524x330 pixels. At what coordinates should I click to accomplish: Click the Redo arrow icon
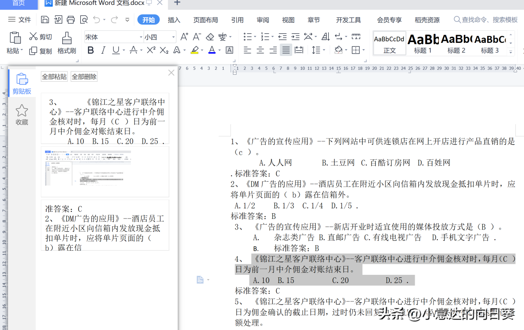114,20
